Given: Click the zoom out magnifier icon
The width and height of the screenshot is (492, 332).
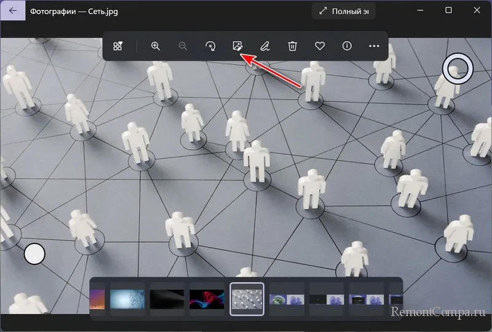Looking at the screenshot, I should [x=183, y=46].
